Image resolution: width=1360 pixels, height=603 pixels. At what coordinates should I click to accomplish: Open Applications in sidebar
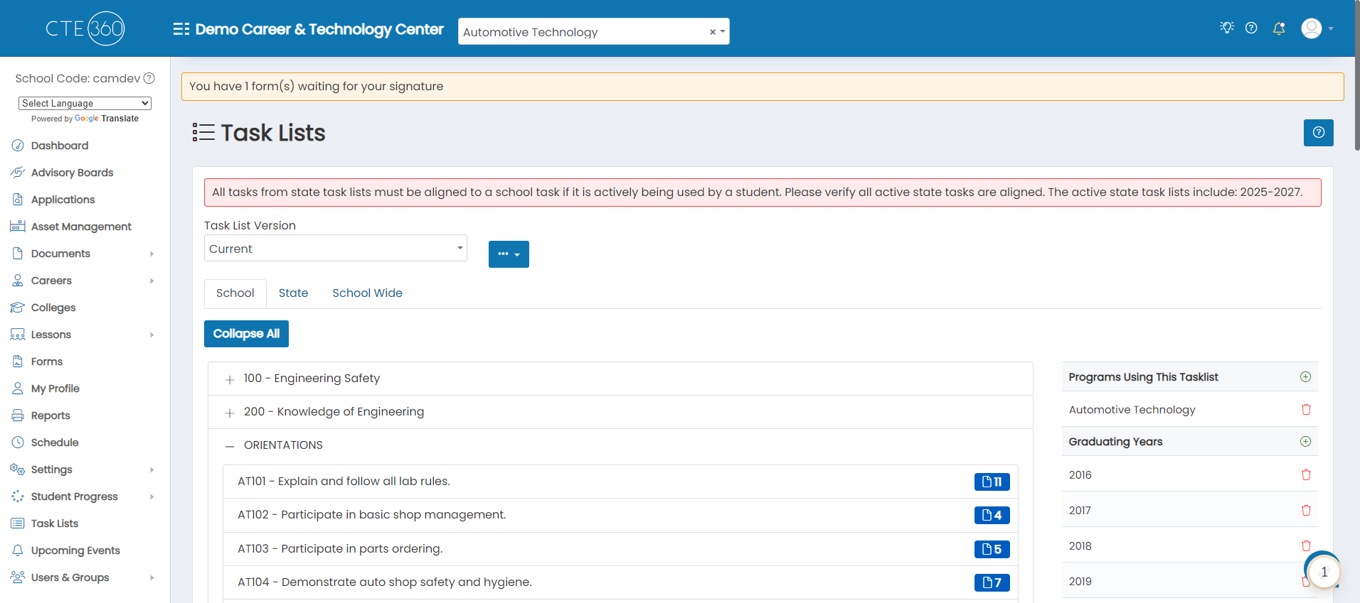[63, 200]
